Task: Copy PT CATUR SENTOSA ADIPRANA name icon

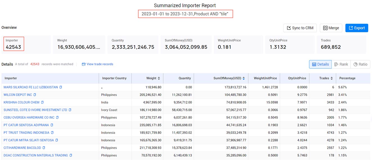Action: click(x=52, y=125)
